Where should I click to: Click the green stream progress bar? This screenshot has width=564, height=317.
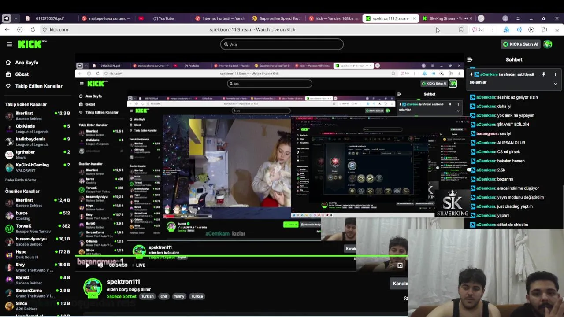[241, 256]
